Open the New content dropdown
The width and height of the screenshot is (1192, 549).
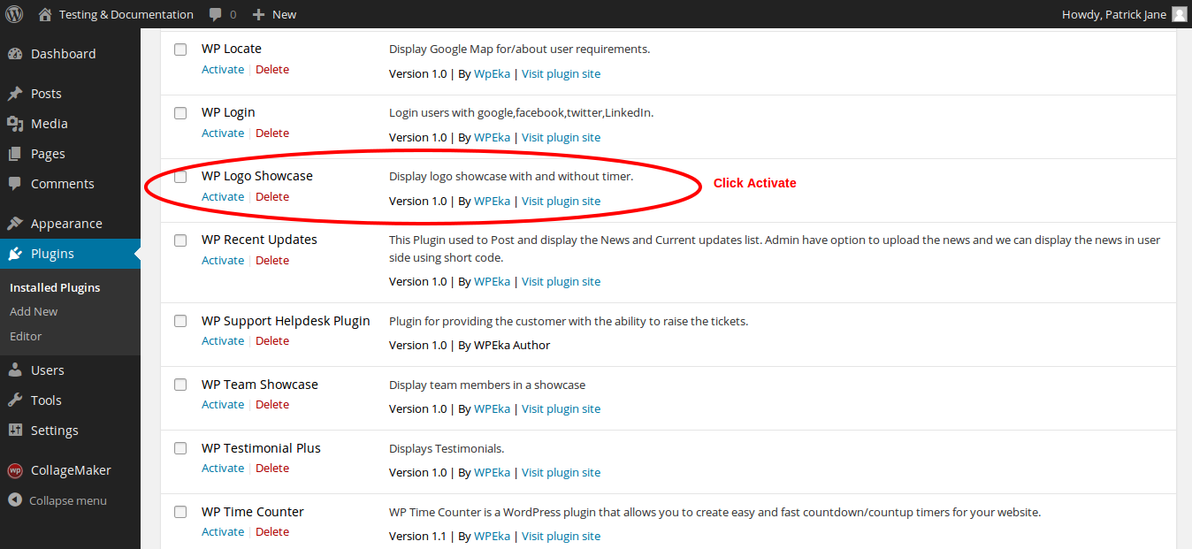[274, 14]
